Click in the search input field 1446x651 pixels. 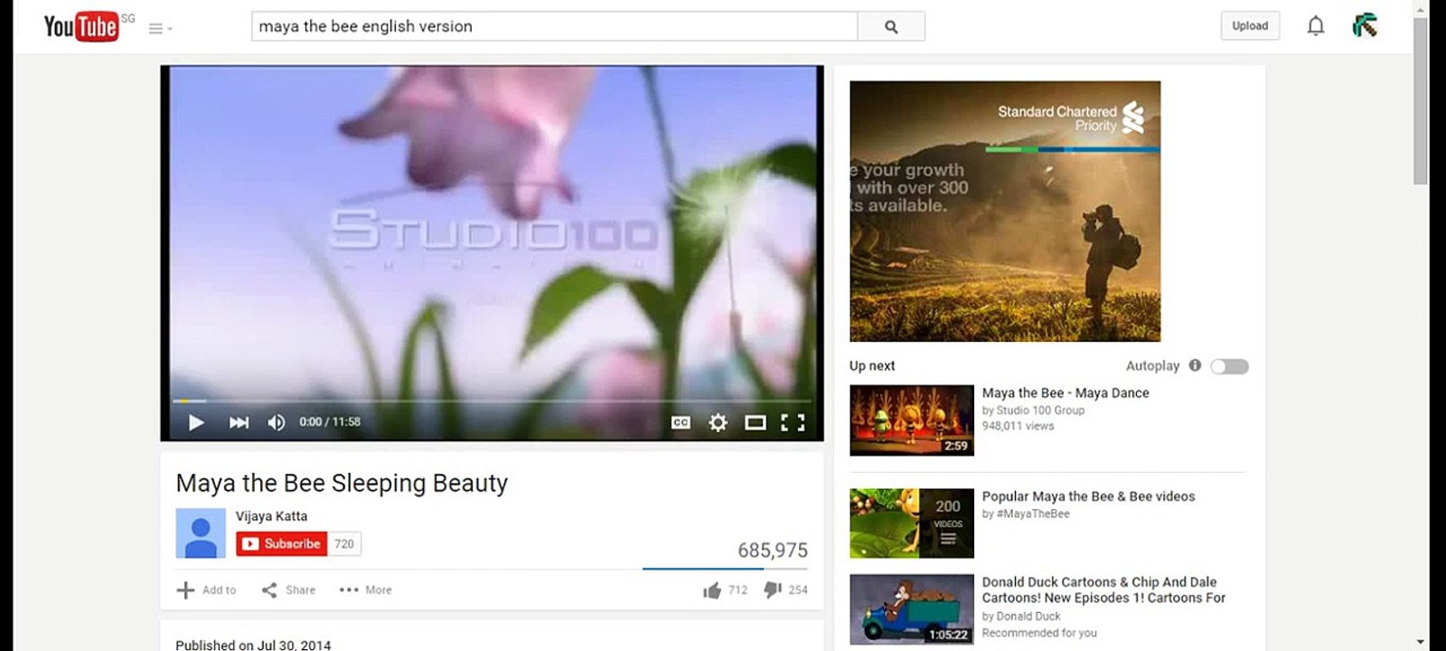(x=554, y=26)
